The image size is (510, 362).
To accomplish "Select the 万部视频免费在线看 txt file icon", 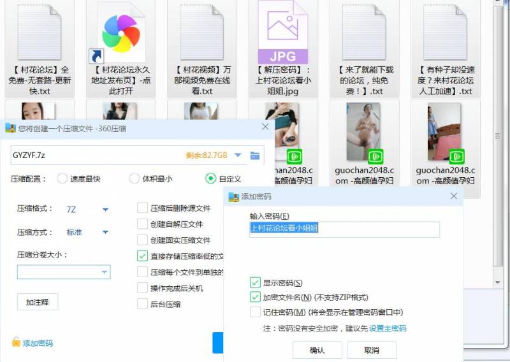I will pyautogui.click(x=201, y=32).
